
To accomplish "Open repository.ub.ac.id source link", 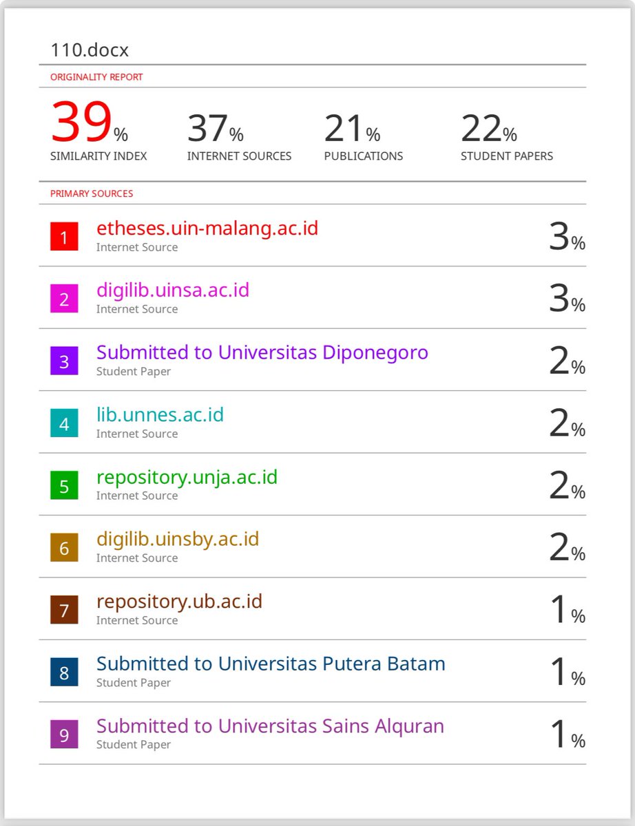I will click(x=179, y=602).
